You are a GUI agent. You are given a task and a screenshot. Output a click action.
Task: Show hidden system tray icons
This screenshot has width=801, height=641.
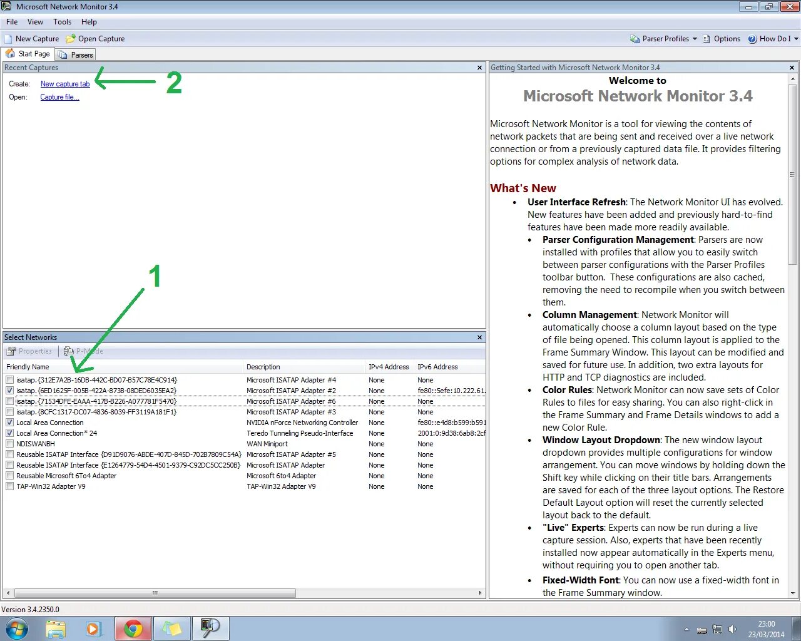686,629
